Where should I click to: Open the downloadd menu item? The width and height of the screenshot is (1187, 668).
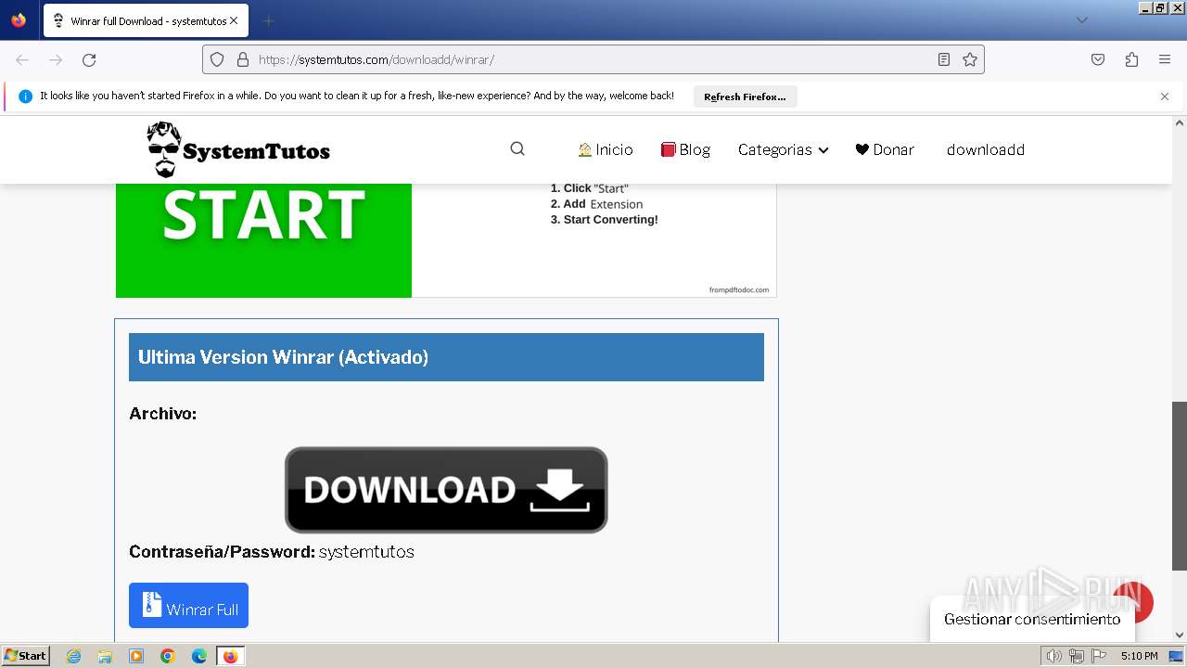[986, 149]
